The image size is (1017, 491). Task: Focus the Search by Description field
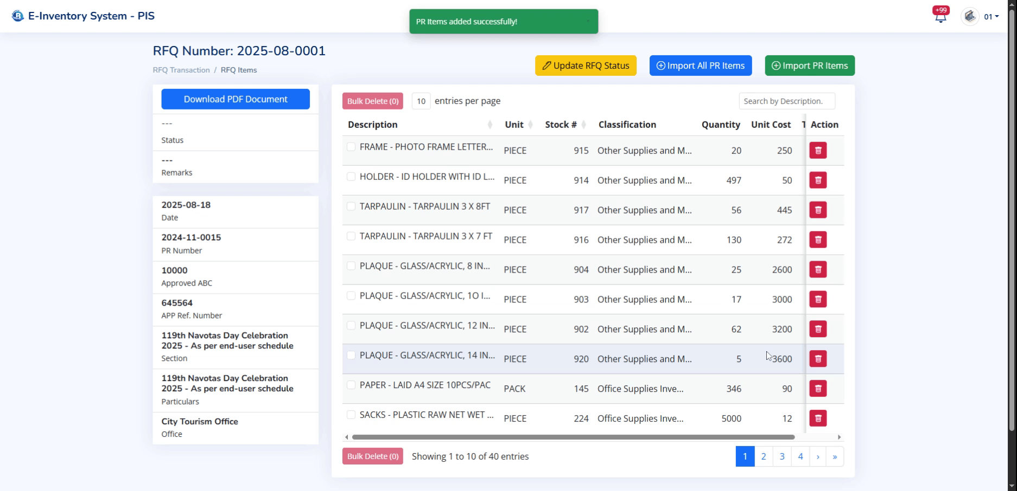(x=786, y=101)
